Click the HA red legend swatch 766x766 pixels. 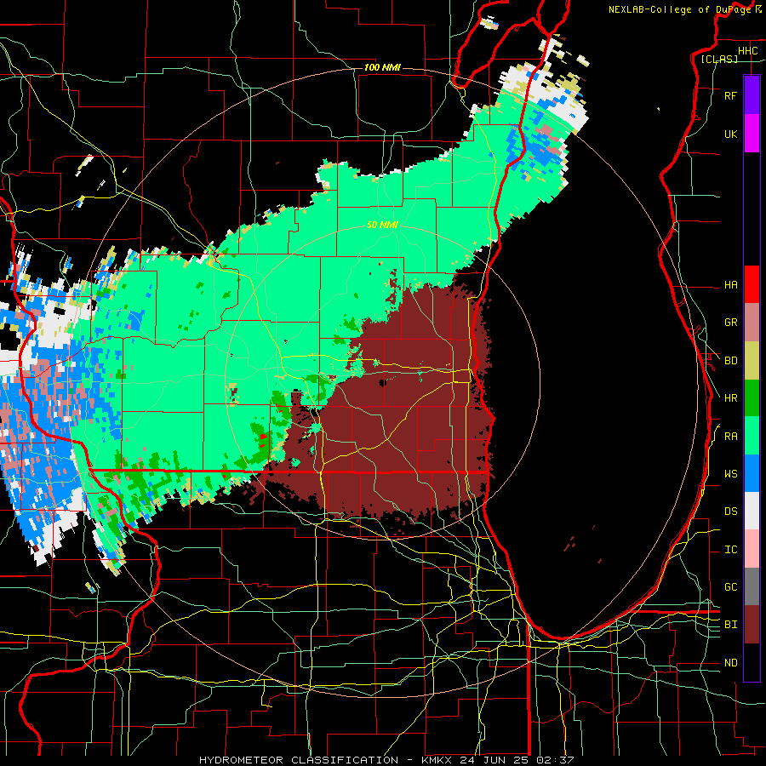point(752,284)
